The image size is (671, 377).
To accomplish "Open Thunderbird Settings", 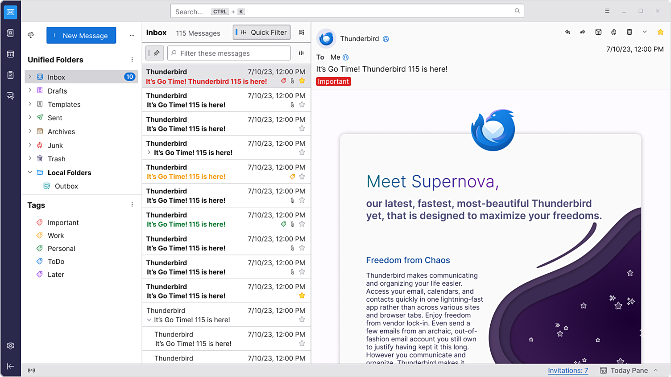I will click(x=10, y=345).
